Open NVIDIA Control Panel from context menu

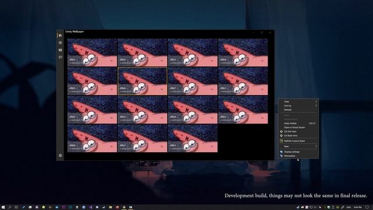[x=298, y=141]
